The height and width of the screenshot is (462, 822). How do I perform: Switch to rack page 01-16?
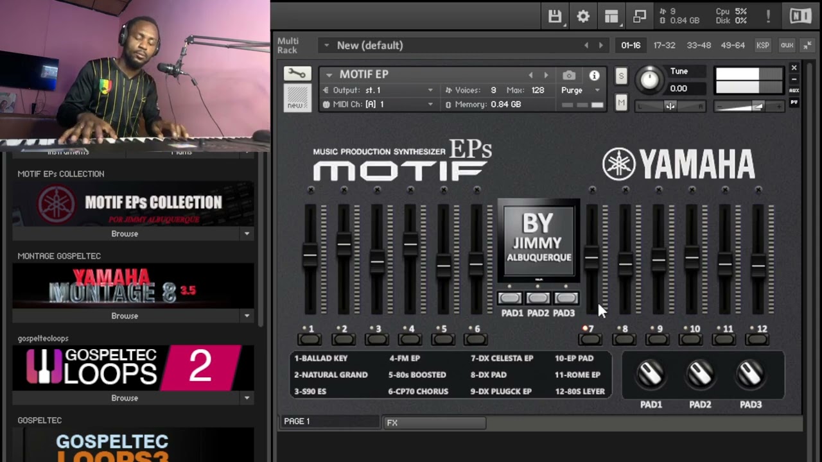631,46
